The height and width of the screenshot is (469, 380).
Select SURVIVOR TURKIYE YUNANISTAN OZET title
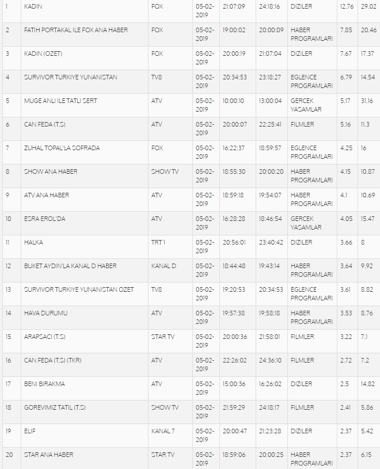[79, 290]
